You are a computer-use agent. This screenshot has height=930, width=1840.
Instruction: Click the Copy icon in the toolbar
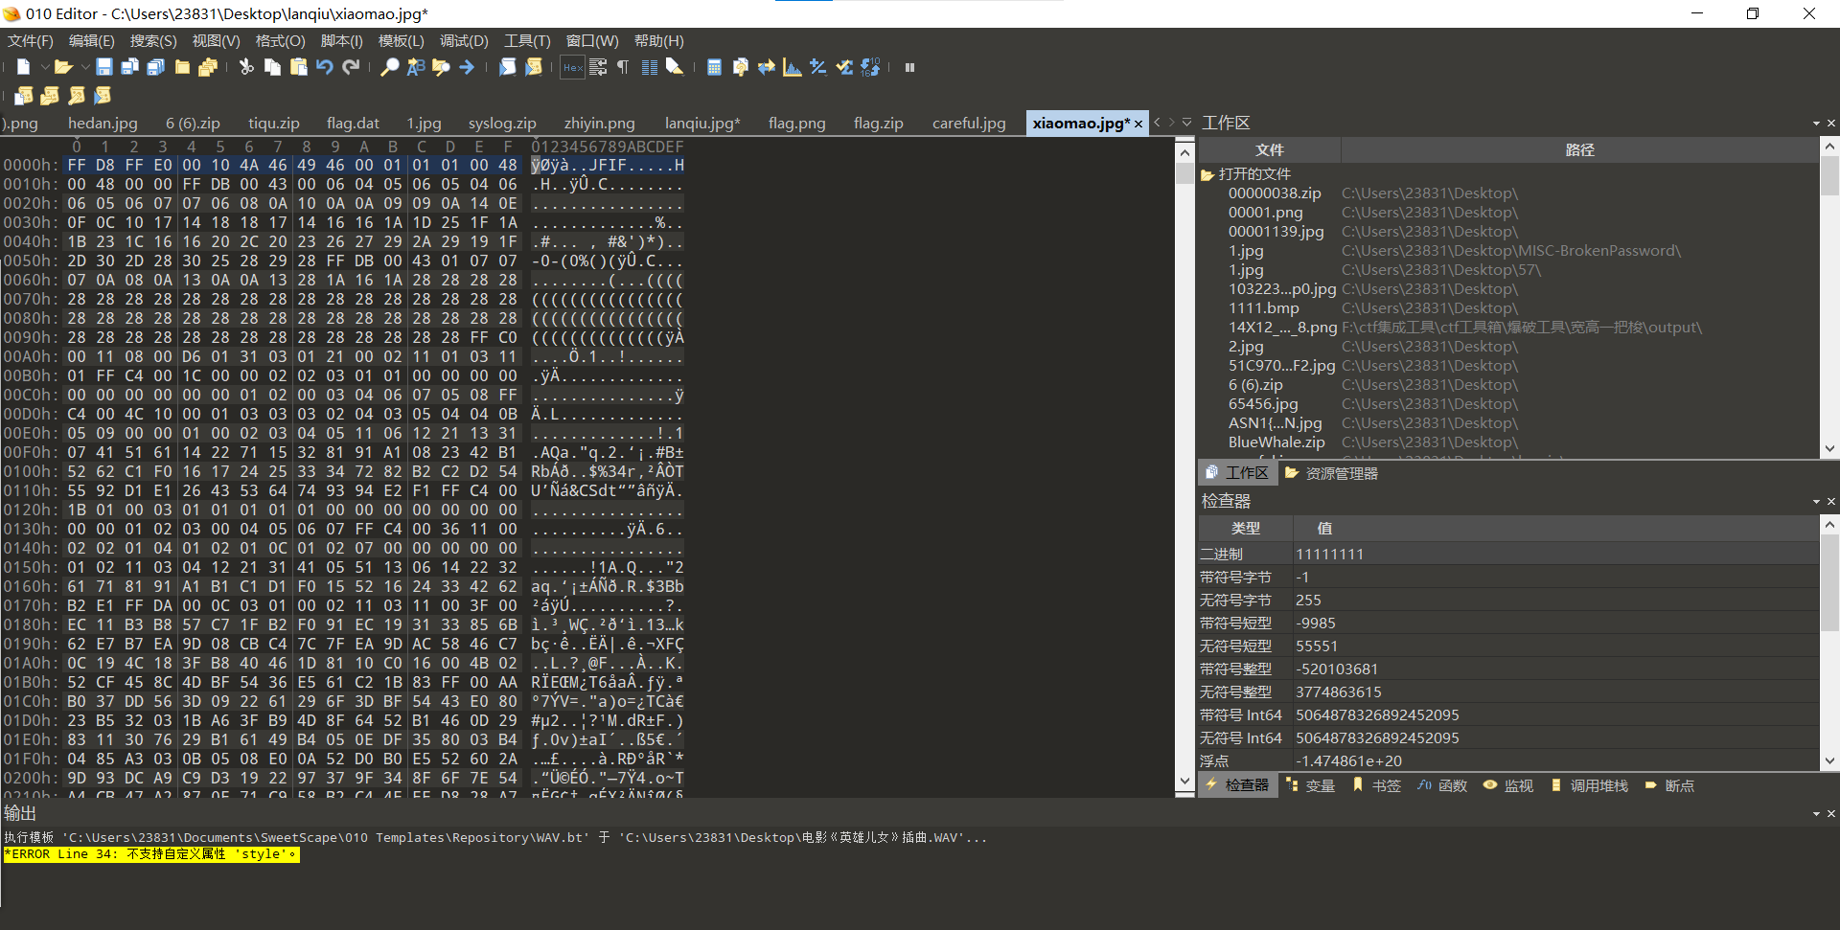272,67
